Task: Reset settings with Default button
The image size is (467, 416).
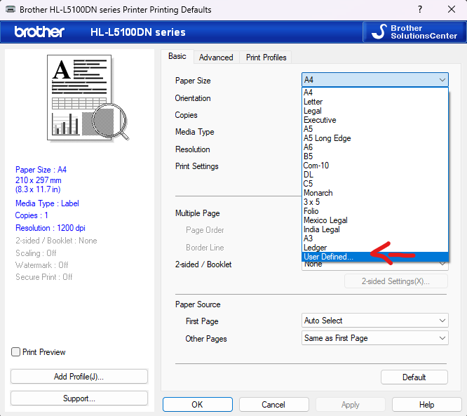Action: [414, 377]
